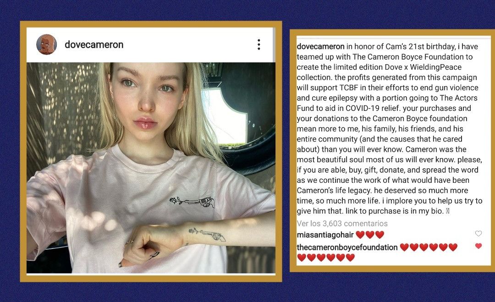Image resolution: width=495 pixels, height=302 pixels.
Task: Click the bright window behind the woman
Action: (x=225, y=117)
